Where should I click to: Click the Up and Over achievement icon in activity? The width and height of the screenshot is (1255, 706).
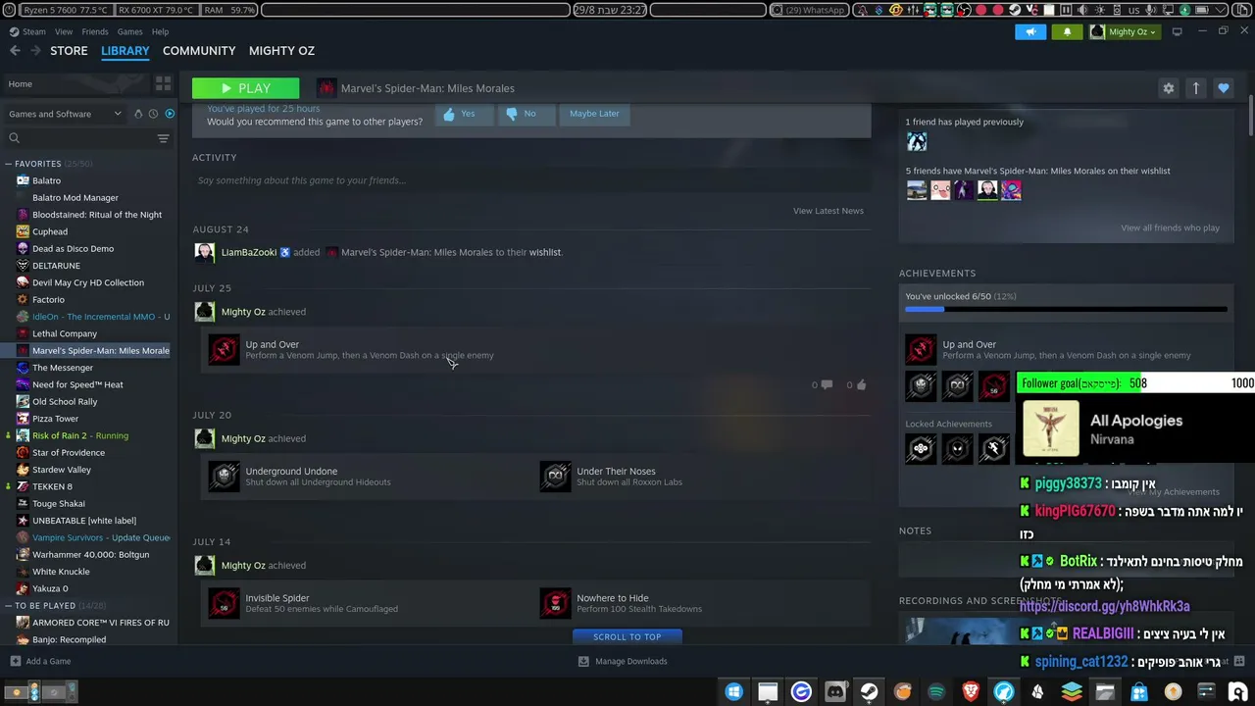click(x=224, y=350)
